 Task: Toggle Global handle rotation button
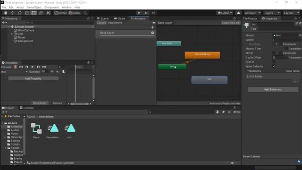pyautogui.click(x=75, y=13)
